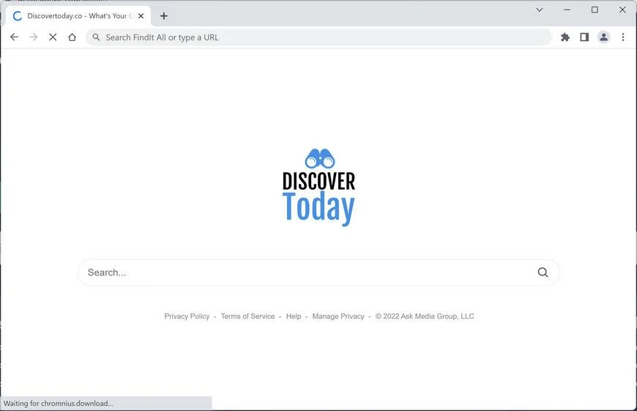This screenshot has width=637, height=411.
Task: Click the magnifier icon in the address bar
Action: tap(96, 37)
